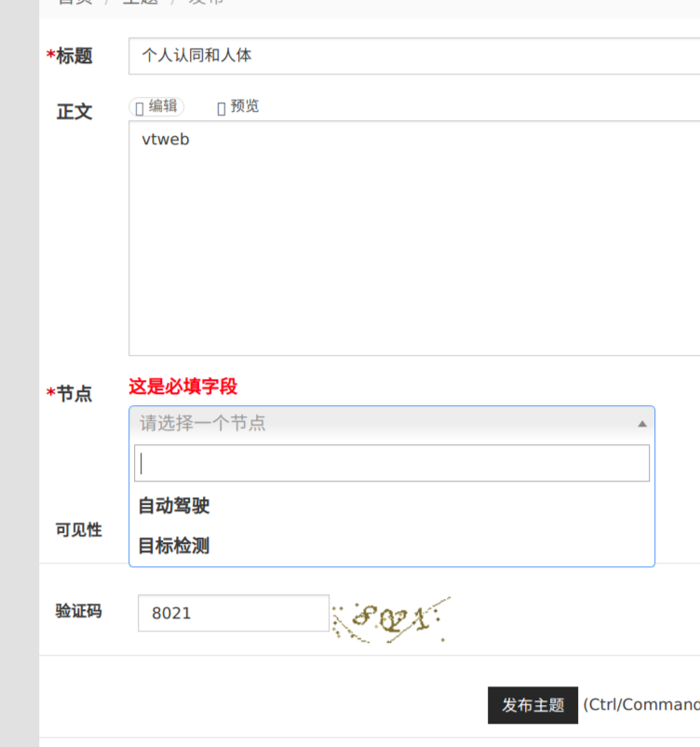Click the title input field

pos(414,56)
